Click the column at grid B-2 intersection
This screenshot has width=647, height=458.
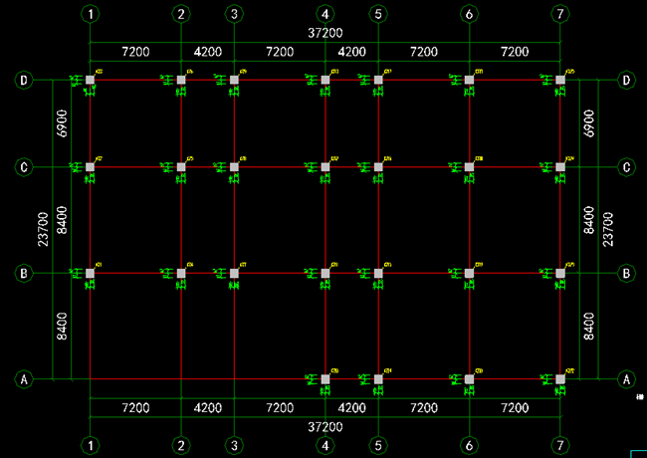pos(181,273)
